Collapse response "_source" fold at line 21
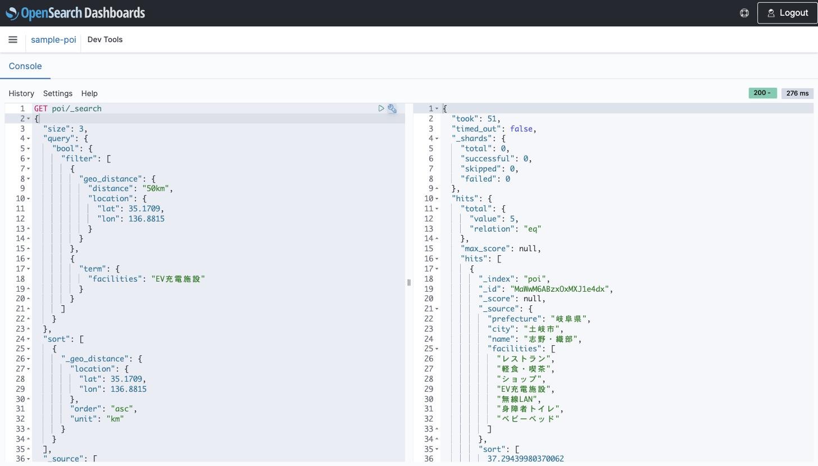The height and width of the screenshot is (466, 818). click(437, 309)
